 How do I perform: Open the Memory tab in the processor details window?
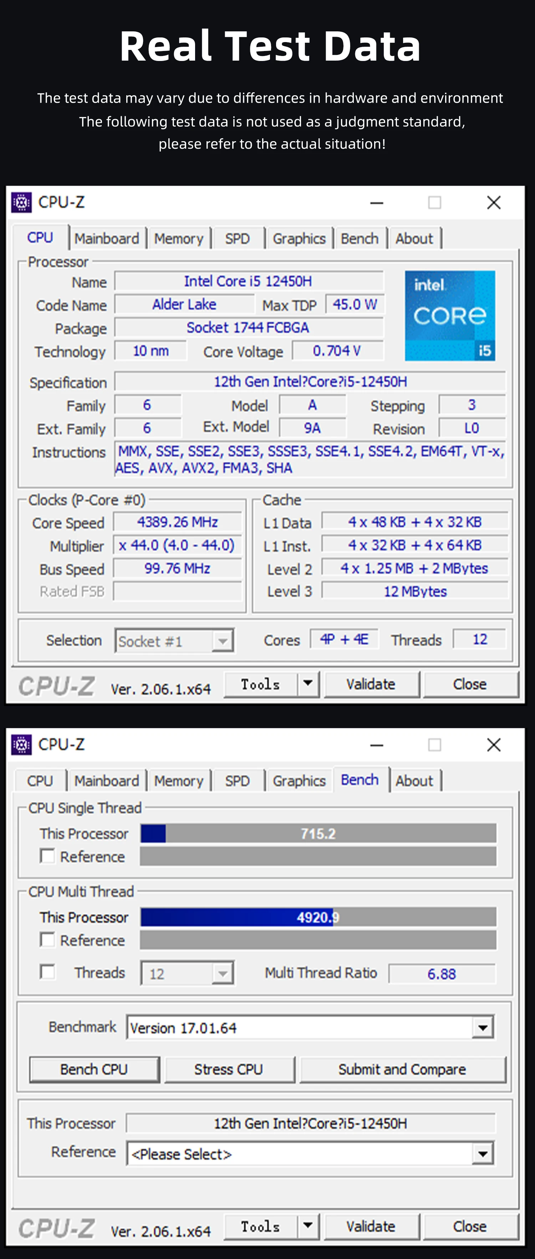tap(179, 239)
